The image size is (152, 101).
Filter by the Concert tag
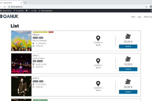tap(35, 81)
